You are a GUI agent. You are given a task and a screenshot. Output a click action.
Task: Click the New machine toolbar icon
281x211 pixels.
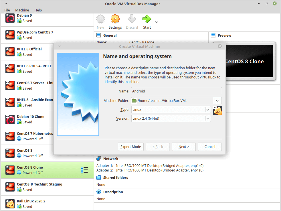[x=100, y=19]
